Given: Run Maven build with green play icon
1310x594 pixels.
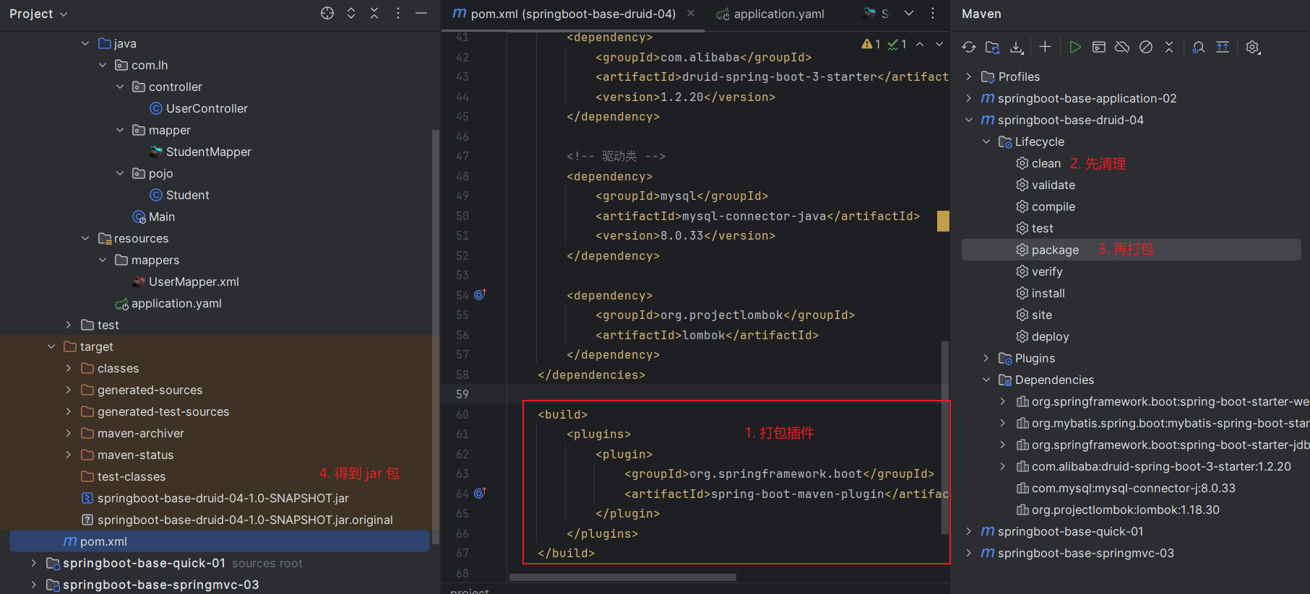Looking at the screenshot, I should coord(1075,47).
